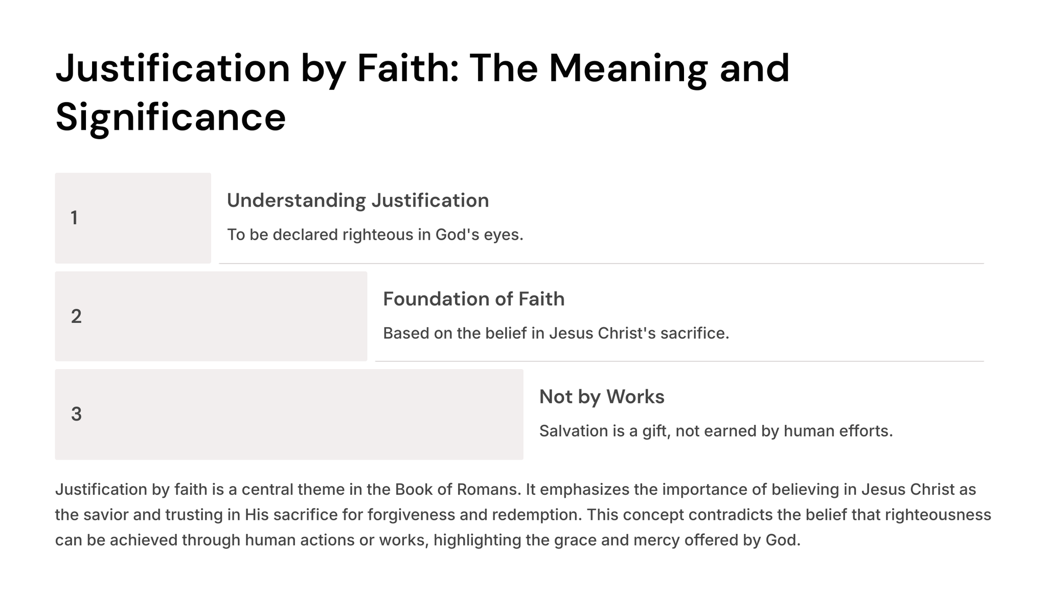The width and height of the screenshot is (1047, 596).
Task: Click the "Salvation is a gift" description text
Action: click(716, 431)
